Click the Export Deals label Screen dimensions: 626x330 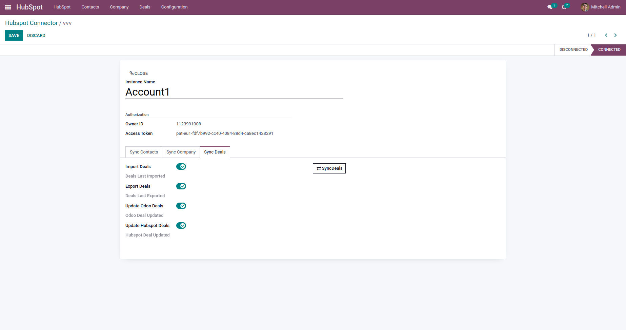click(138, 186)
